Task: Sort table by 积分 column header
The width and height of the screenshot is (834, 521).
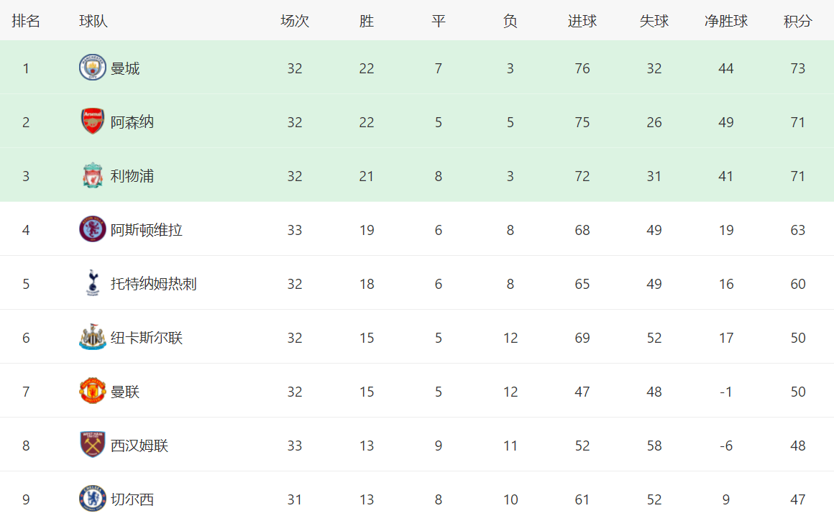Action: click(798, 22)
